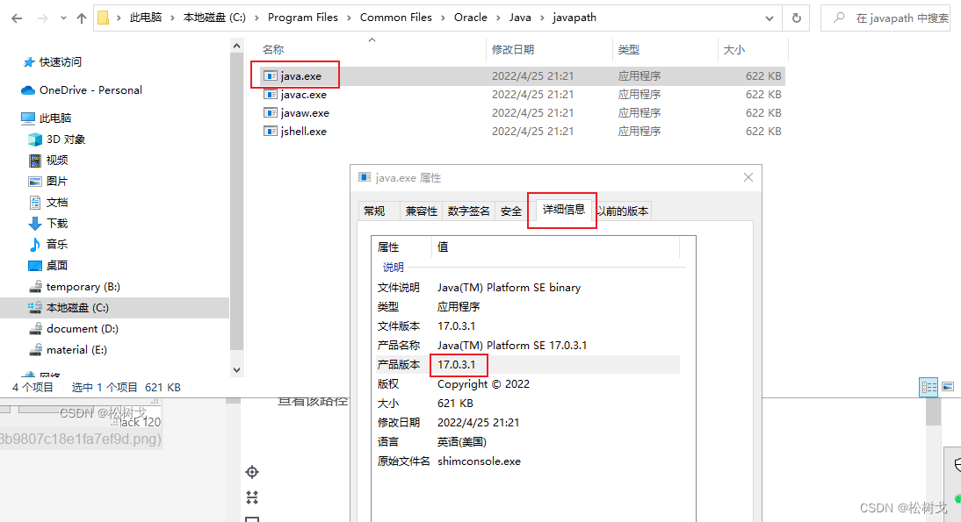Expand chevron after Java breadcrumb

542,18
